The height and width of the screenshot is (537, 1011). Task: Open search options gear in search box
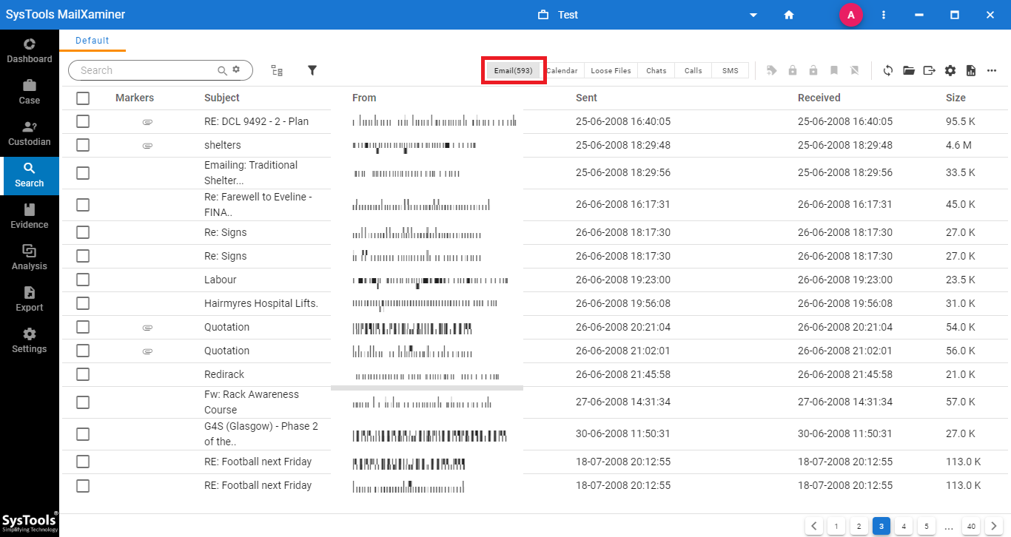[x=236, y=70]
